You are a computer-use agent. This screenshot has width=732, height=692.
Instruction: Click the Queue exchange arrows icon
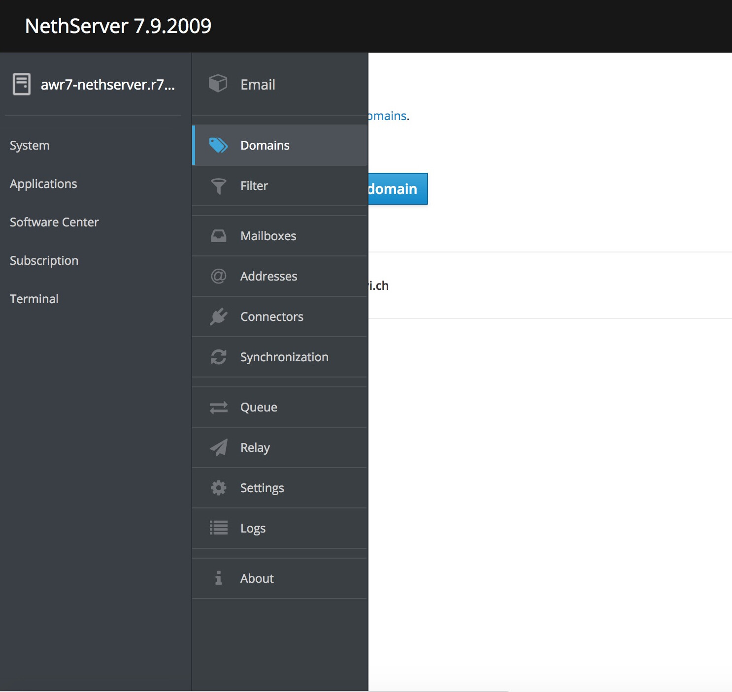(218, 408)
